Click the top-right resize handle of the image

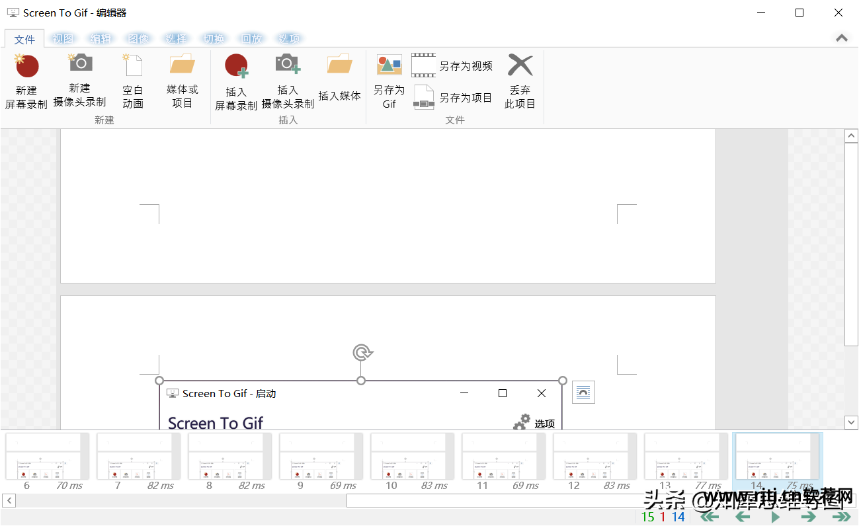pyautogui.click(x=563, y=381)
